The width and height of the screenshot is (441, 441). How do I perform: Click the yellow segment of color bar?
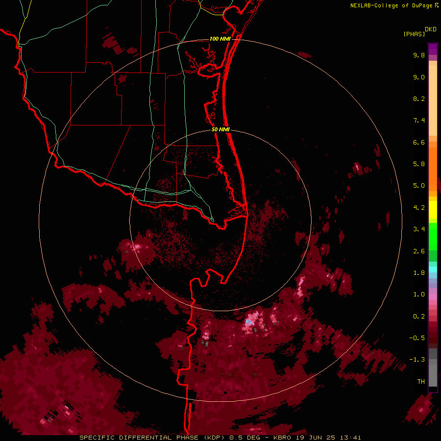pyautogui.click(x=433, y=210)
